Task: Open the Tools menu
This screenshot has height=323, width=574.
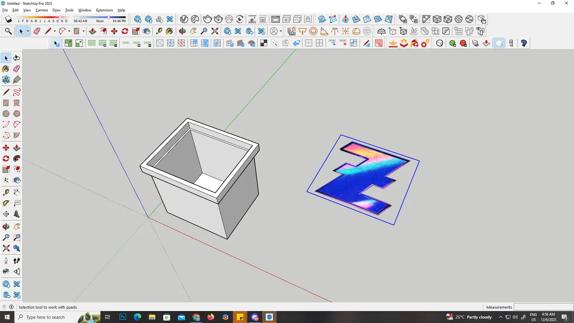Action: [69, 10]
